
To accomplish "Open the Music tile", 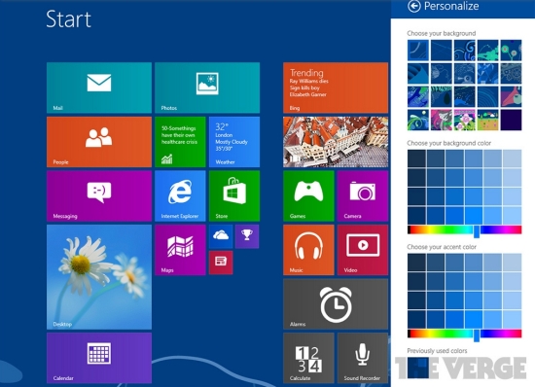I will click(x=308, y=250).
